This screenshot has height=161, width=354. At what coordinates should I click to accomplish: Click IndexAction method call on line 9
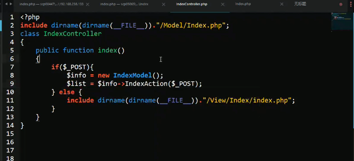tap(146, 84)
